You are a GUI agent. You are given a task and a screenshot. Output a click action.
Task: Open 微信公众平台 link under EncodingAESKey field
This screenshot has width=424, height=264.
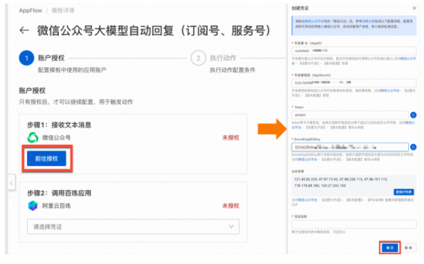click(308, 160)
